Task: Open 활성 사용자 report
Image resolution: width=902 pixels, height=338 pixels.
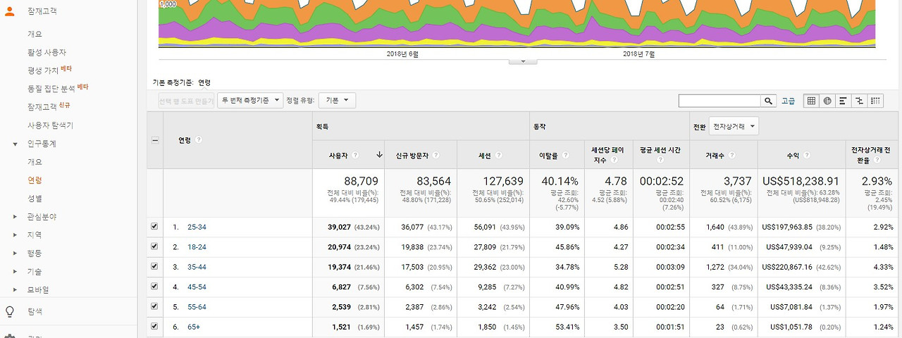Action: click(47, 52)
